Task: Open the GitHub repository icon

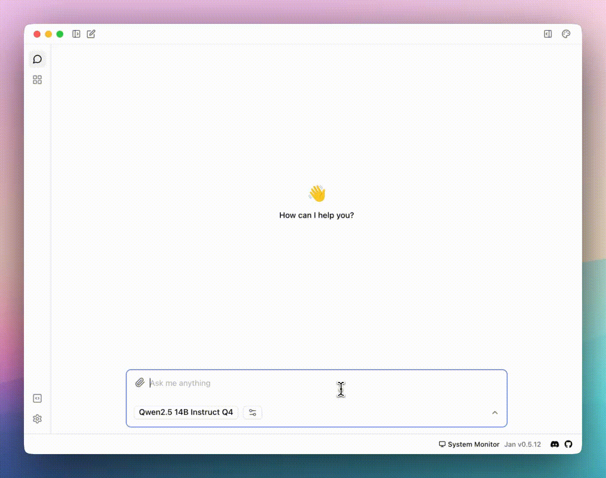Action: click(568, 444)
